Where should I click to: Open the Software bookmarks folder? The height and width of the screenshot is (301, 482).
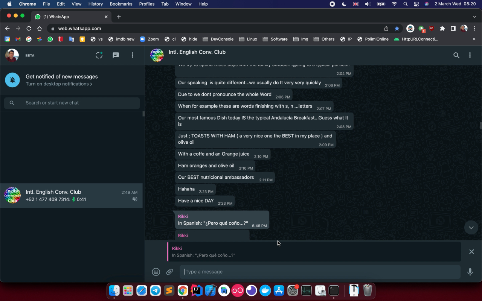(275, 39)
